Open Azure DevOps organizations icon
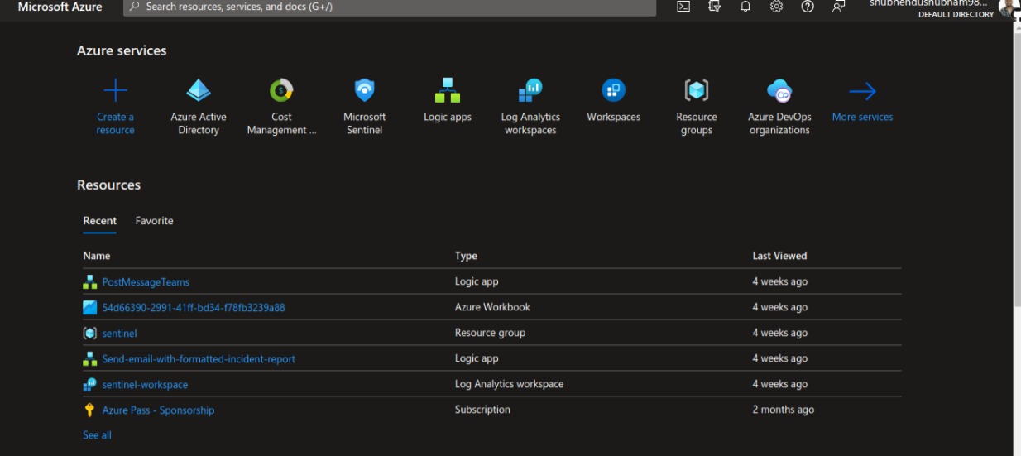Viewport: 1021px width, 456px height. [x=779, y=90]
